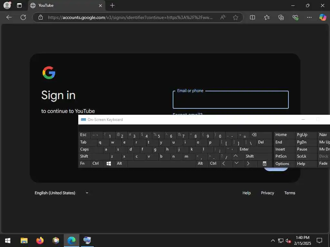Refresh the current page

(23, 17)
